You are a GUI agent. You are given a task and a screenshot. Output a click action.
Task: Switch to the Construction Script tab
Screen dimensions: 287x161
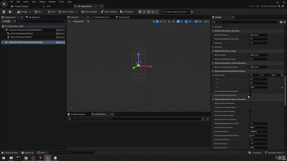click(101, 17)
